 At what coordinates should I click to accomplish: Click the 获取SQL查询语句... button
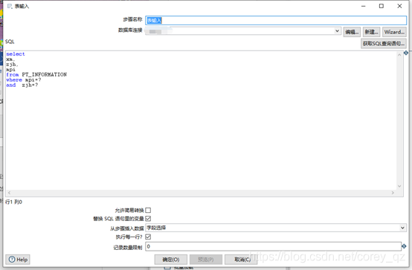click(383, 44)
